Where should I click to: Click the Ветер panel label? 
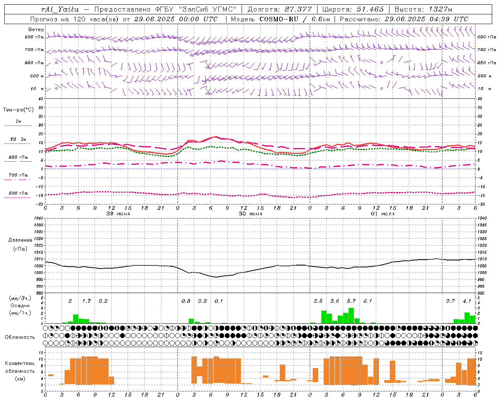(36, 30)
